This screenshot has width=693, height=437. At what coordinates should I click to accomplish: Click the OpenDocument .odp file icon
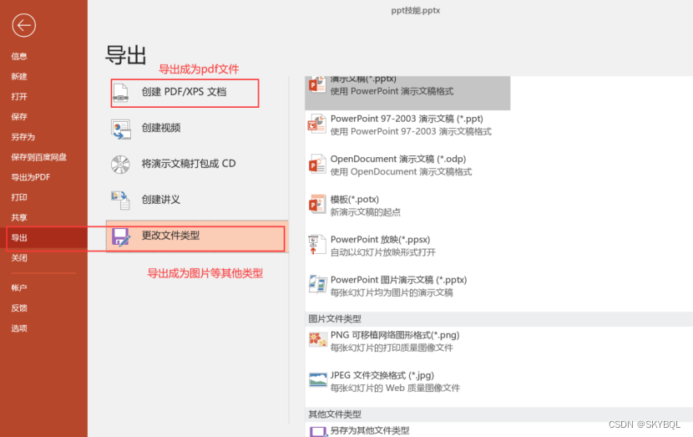(x=317, y=164)
